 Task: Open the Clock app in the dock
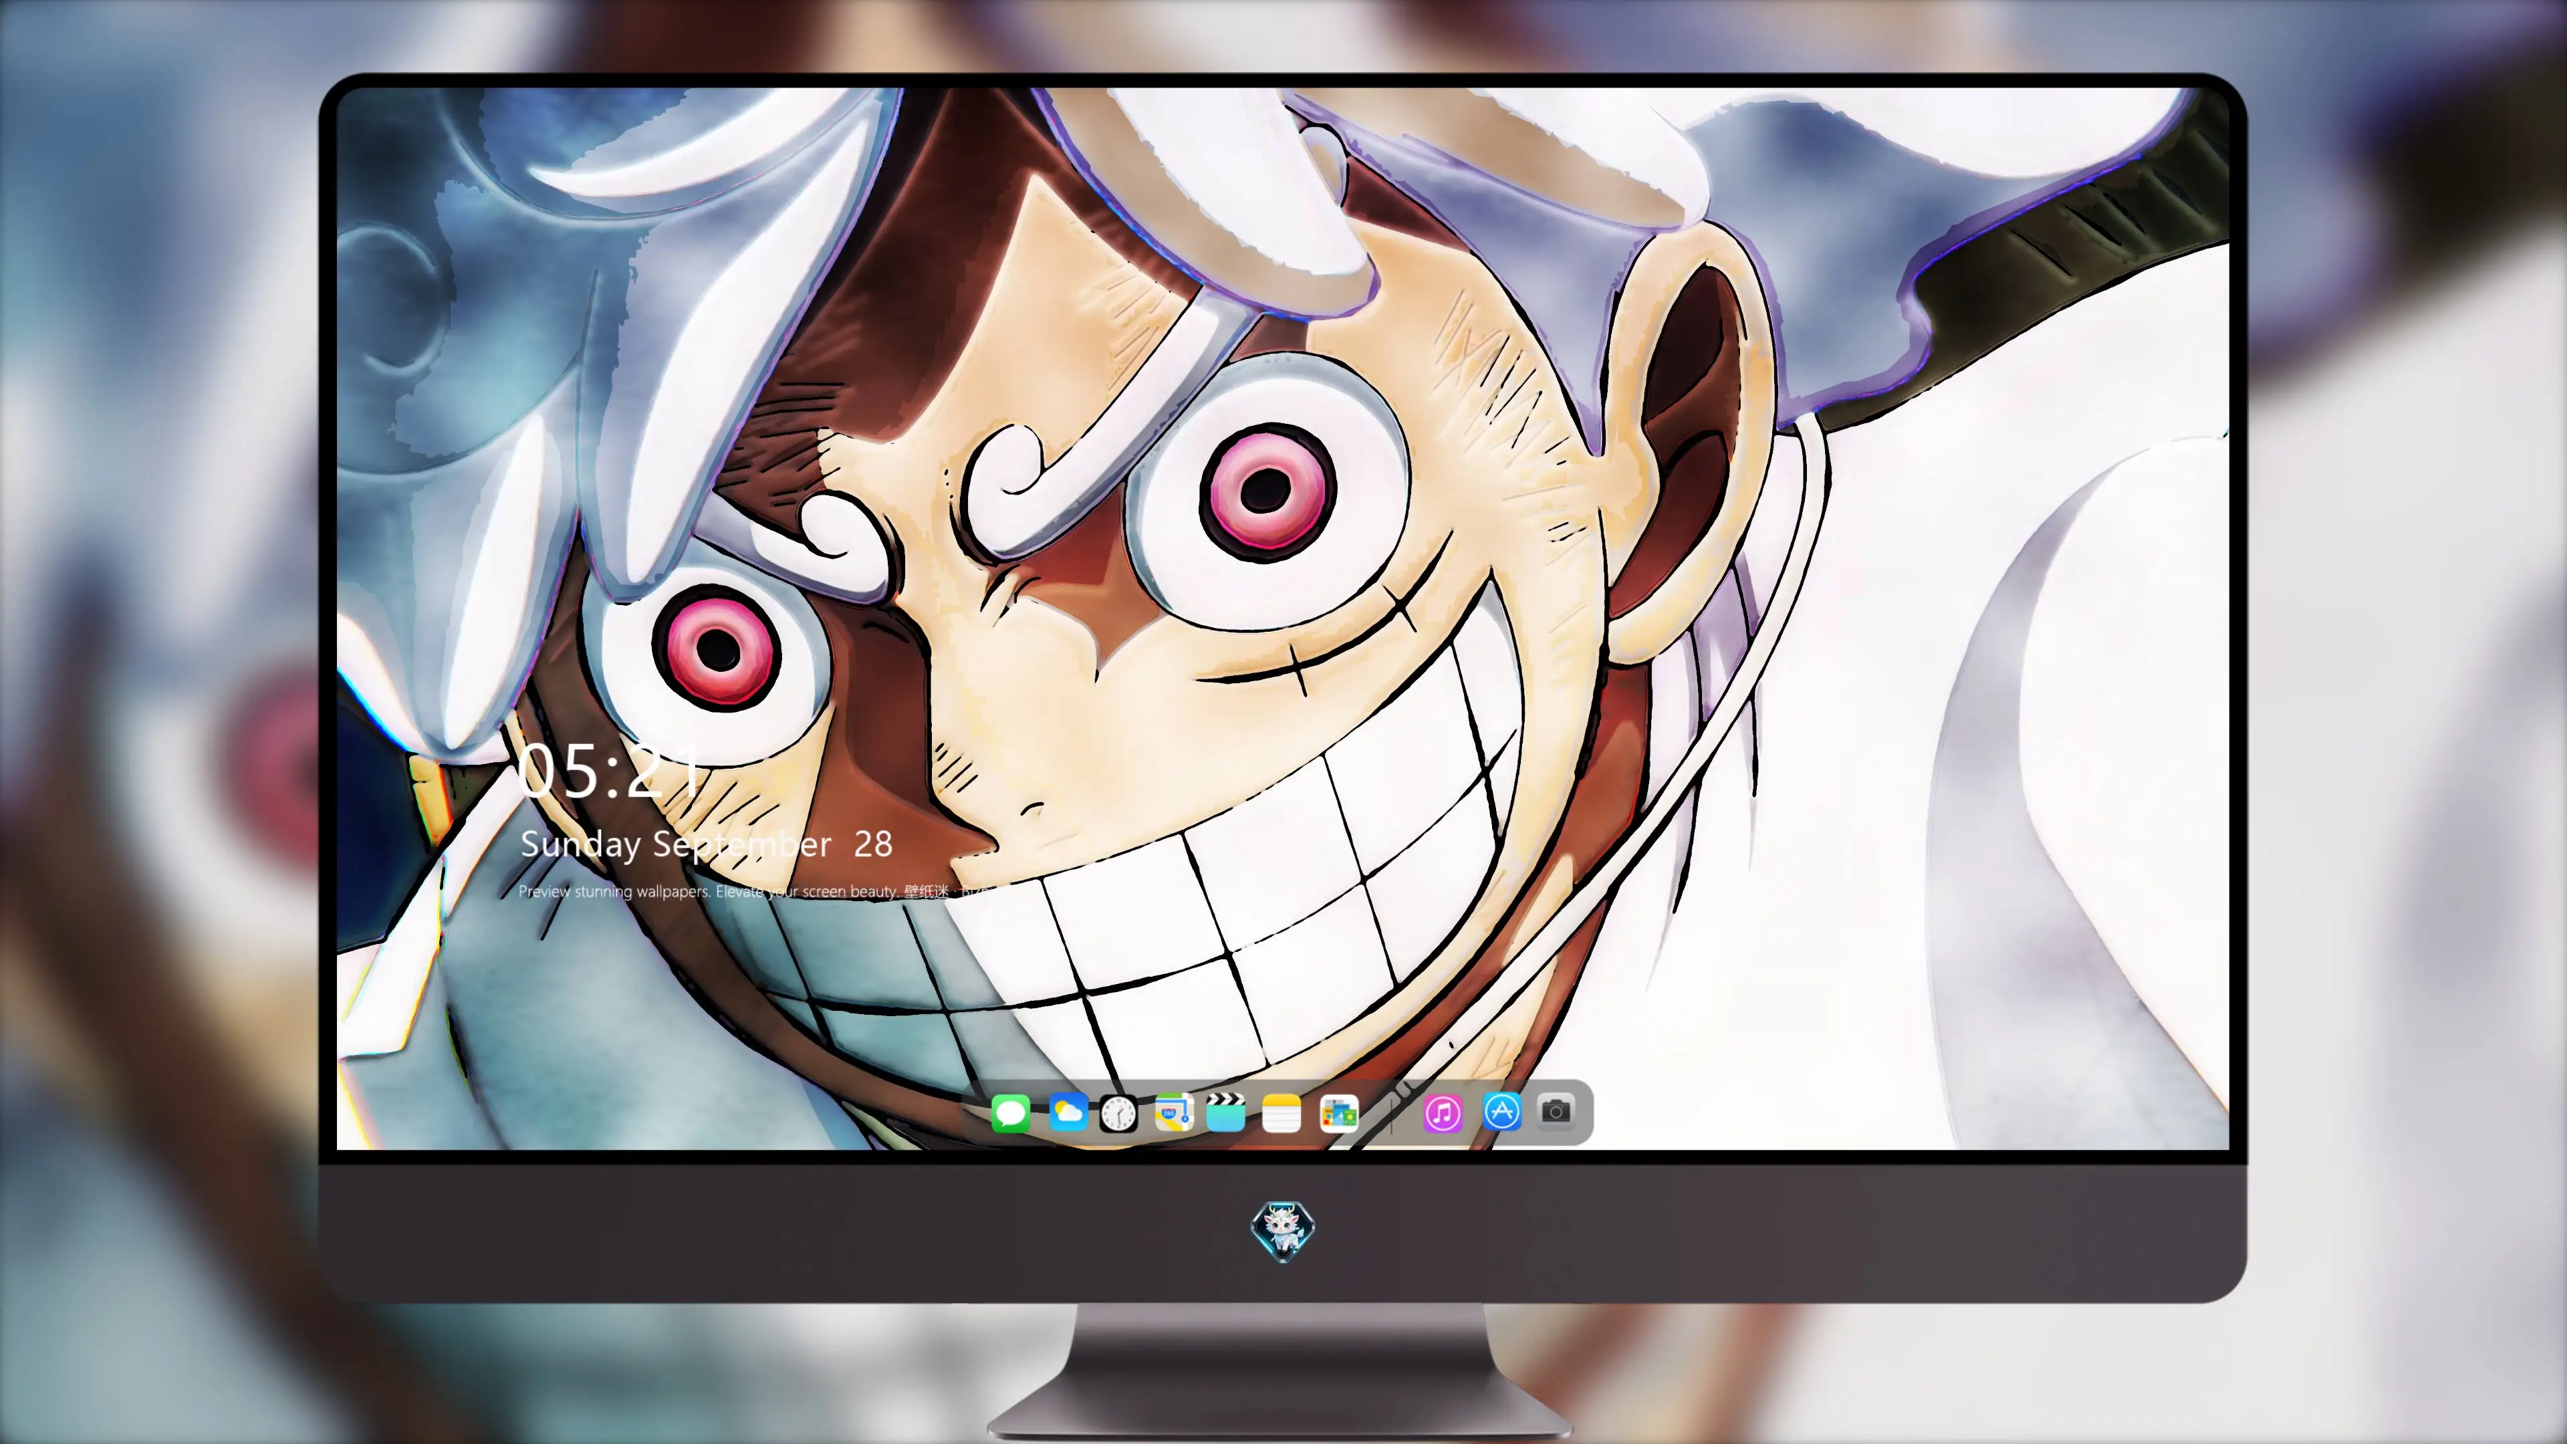point(1118,1113)
